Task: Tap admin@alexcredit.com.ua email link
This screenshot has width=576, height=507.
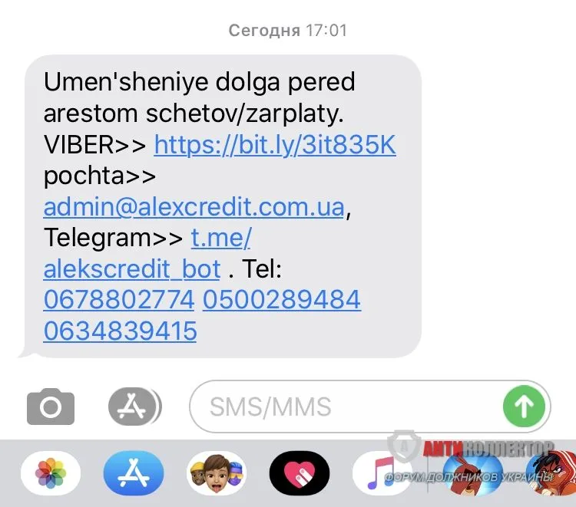Action: (194, 207)
